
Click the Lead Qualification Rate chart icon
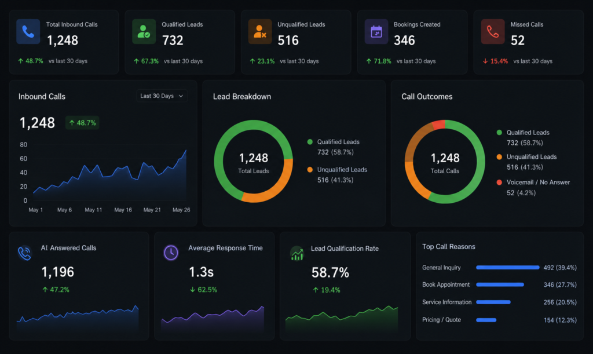click(x=297, y=253)
